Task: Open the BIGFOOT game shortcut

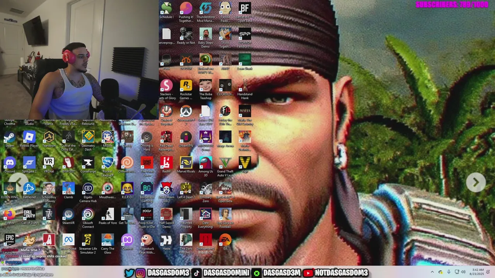Action: pos(68,165)
